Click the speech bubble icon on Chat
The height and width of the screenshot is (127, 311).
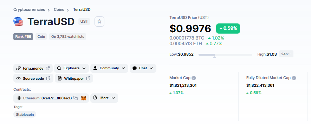[135, 68]
